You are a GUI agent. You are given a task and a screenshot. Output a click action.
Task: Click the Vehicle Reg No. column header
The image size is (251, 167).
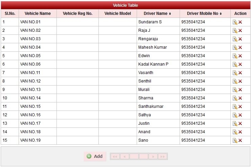tap(77, 14)
